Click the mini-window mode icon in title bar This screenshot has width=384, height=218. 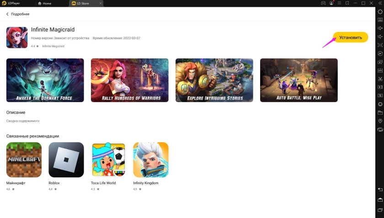pyautogui.click(x=347, y=3)
